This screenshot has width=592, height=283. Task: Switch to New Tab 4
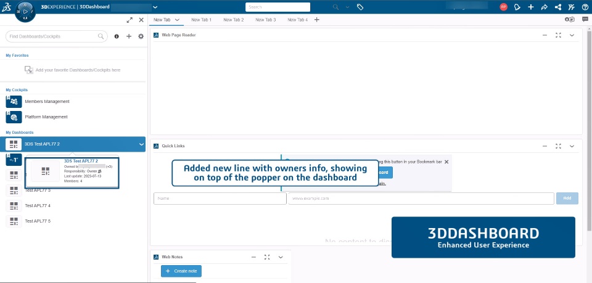297,20
